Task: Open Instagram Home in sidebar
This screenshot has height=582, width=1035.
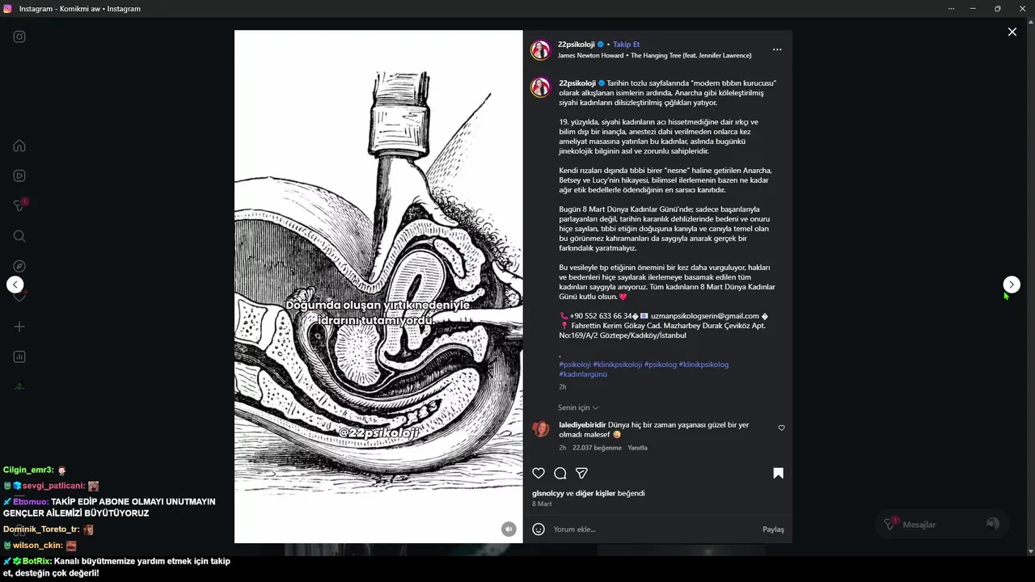Action: [19, 145]
